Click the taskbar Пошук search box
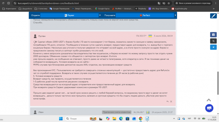Viewport: 219px width, 122px height. pos(81,119)
